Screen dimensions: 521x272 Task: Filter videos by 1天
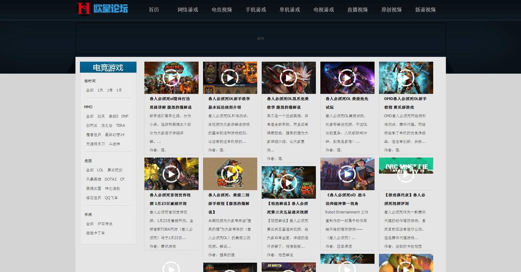[100, 90]
